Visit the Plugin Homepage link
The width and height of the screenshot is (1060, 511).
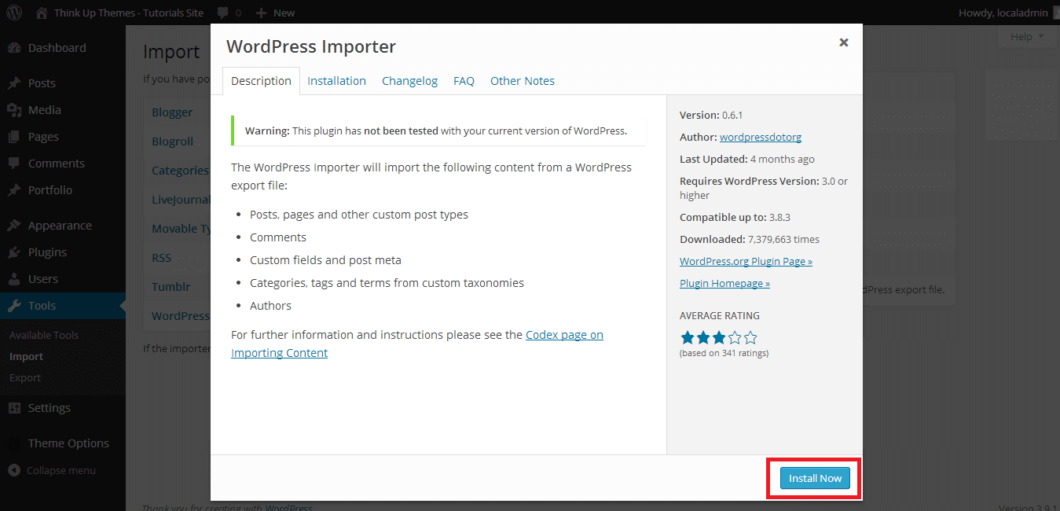[724, 283]
